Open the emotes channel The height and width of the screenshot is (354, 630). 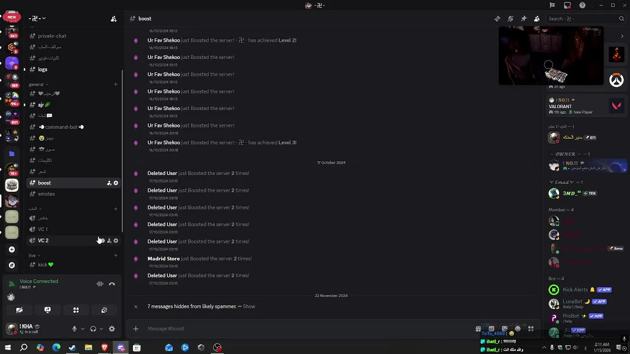(x=73, y=194)
